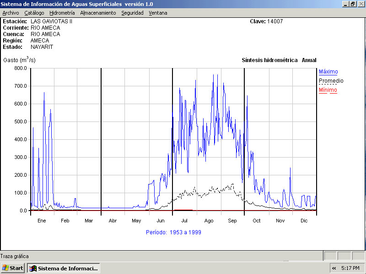This screenshot has height=274, width=366.
Task: Open the Seguridad menu
Action: coord(132,13)
